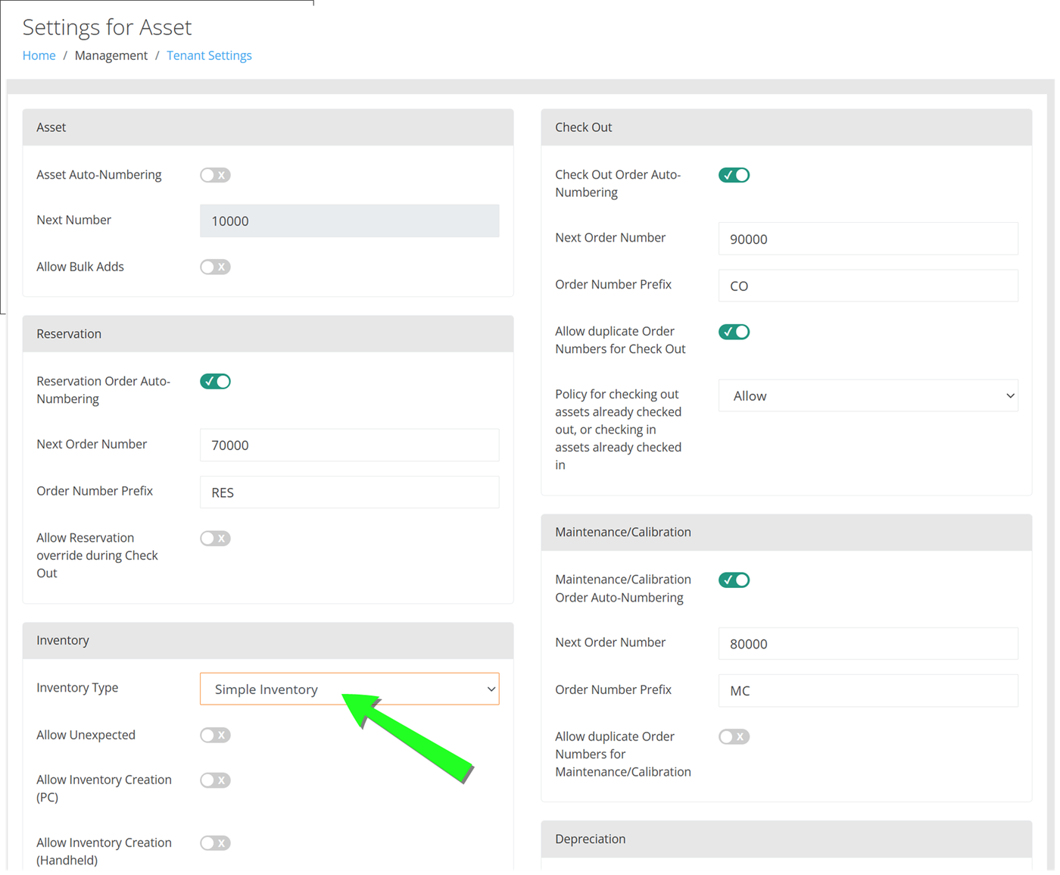Enable Allow Unexpected switch
Image resolution: width=1060 pixels, height=875 pixels.
pyautogui.click(x=215, y=735)
